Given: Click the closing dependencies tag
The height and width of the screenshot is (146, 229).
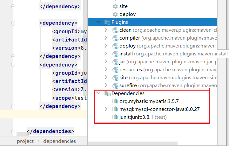Looking at the screenshot, I should click(x=51, y=131).
